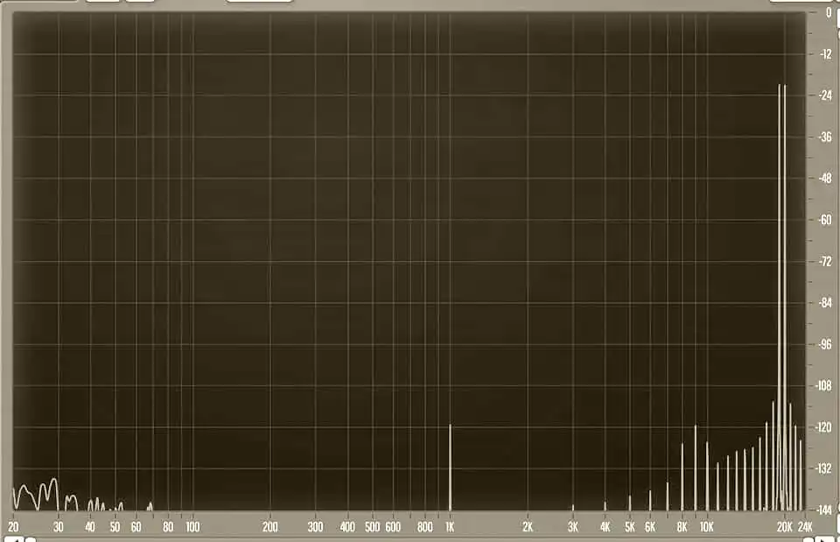Click the 100 Hz frequency axis label
Image resolution: width=840 pixels, height=542 pixels.
point(192,527)
